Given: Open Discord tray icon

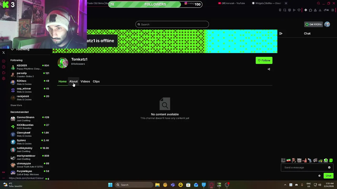Looking at the screenshot, I should tap(296, 185).
